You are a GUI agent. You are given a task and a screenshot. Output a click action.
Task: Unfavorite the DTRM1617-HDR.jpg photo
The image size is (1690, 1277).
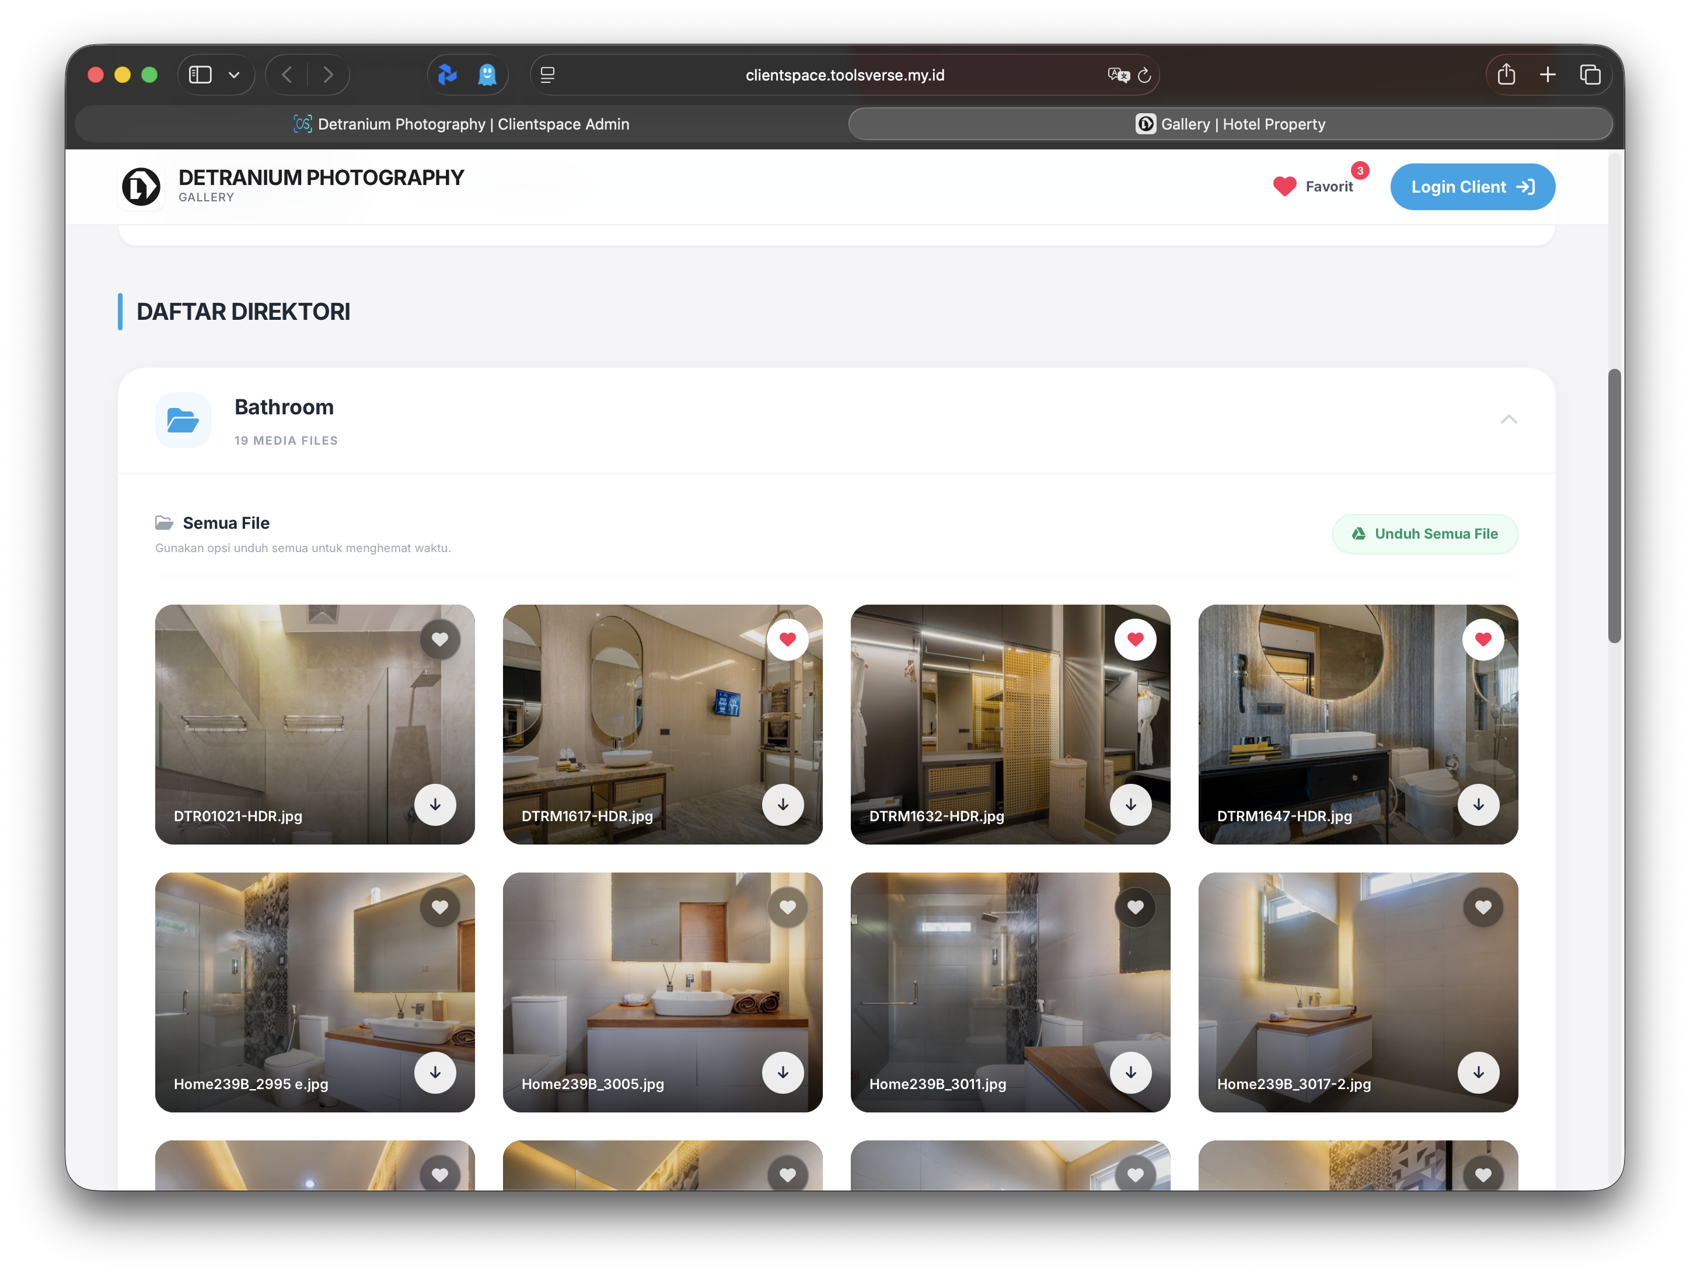tap(787, 640)
